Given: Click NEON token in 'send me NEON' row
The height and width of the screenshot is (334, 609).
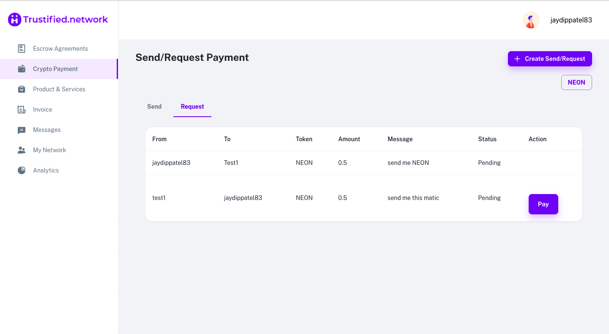Looking at the screenshot, I should pos(304,163).
